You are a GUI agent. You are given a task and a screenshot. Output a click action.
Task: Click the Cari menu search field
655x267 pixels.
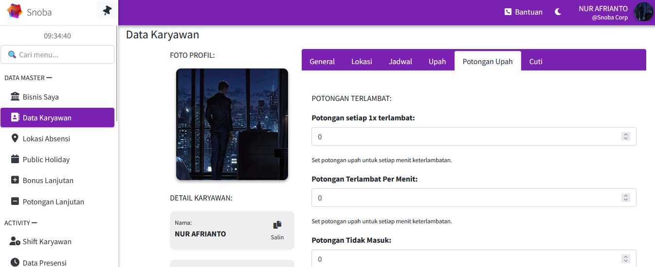57,54
